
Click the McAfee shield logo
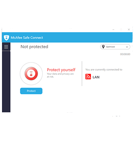point(6,38)
